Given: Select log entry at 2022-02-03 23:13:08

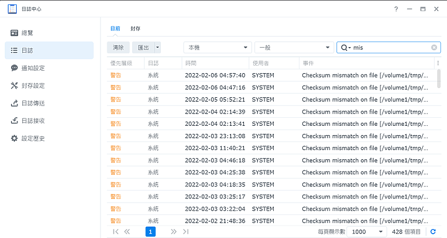Looking at the screenshot, I should pyautogui.click(x=272, y=136).
